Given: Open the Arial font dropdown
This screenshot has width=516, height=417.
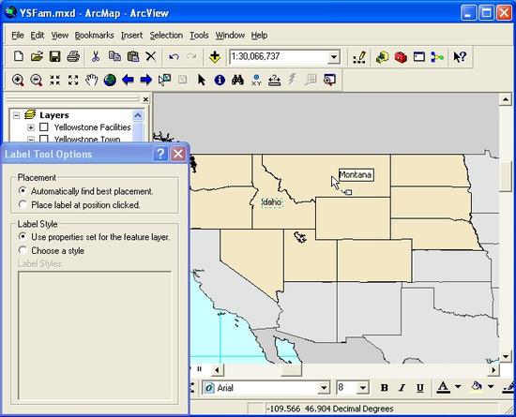Looking at the screenshot, I should (324, 388).
